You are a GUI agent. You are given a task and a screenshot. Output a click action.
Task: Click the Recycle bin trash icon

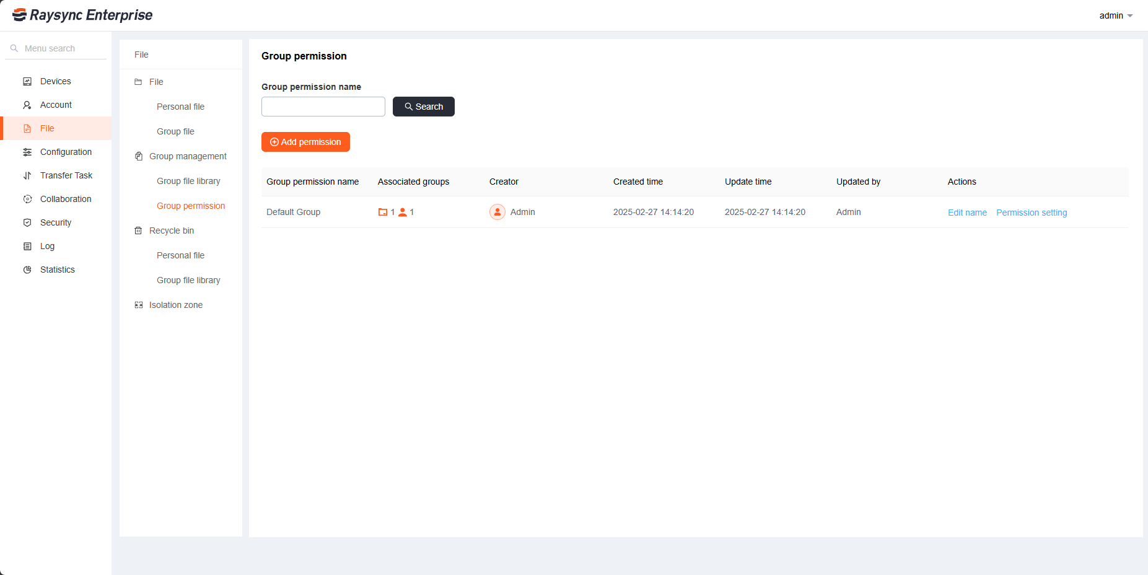(138, 230)
